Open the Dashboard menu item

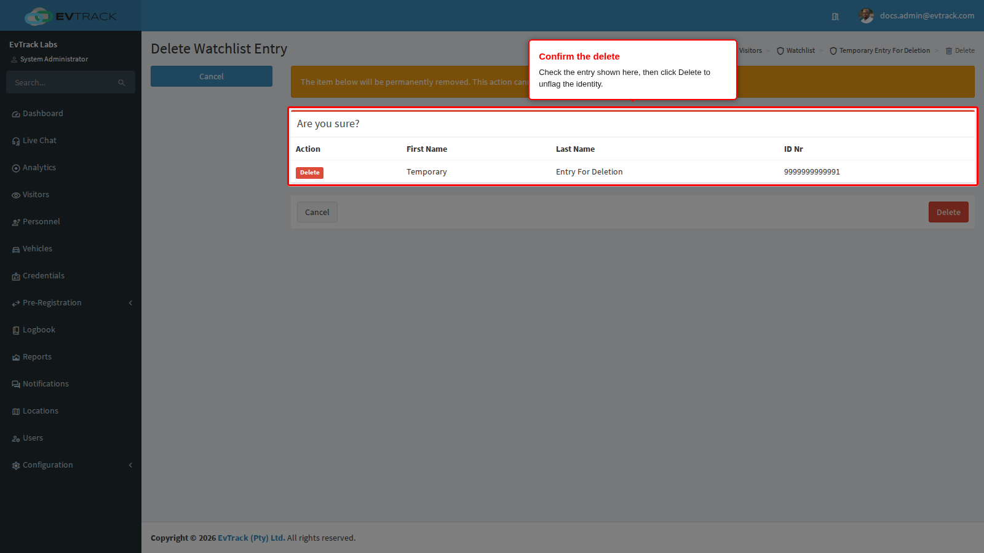coord(71,114)
